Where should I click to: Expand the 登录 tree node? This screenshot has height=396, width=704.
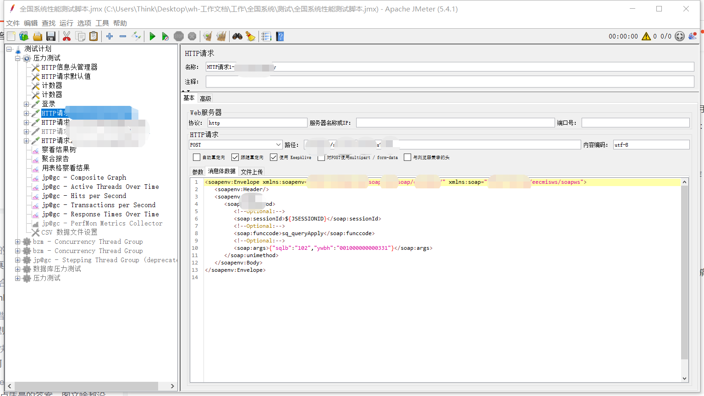[x=27, y=104]
